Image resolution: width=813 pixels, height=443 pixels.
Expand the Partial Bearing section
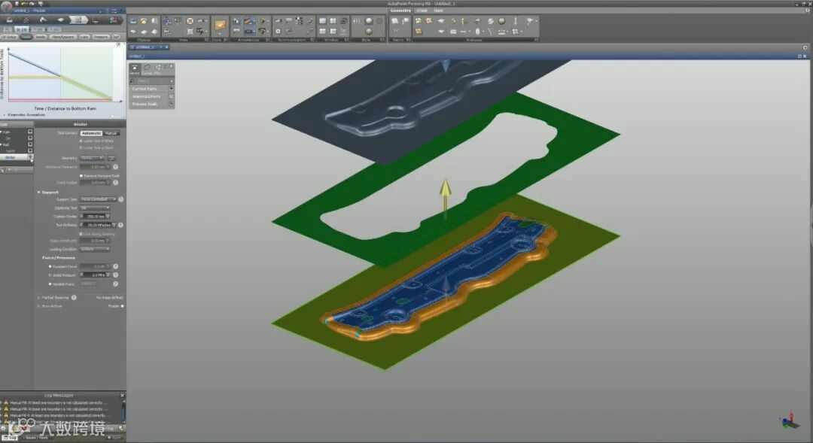click(x=38, y=297)
